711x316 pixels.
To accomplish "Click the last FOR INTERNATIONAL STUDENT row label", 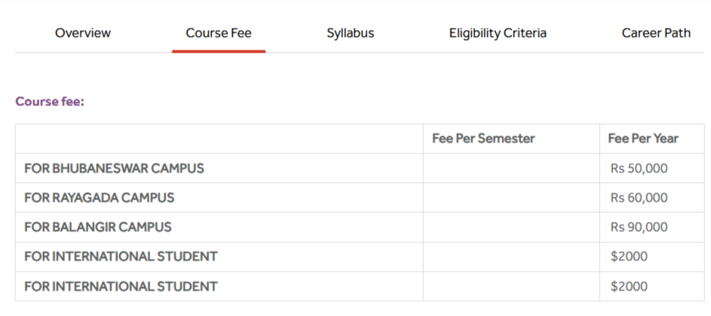I will 121,287.
